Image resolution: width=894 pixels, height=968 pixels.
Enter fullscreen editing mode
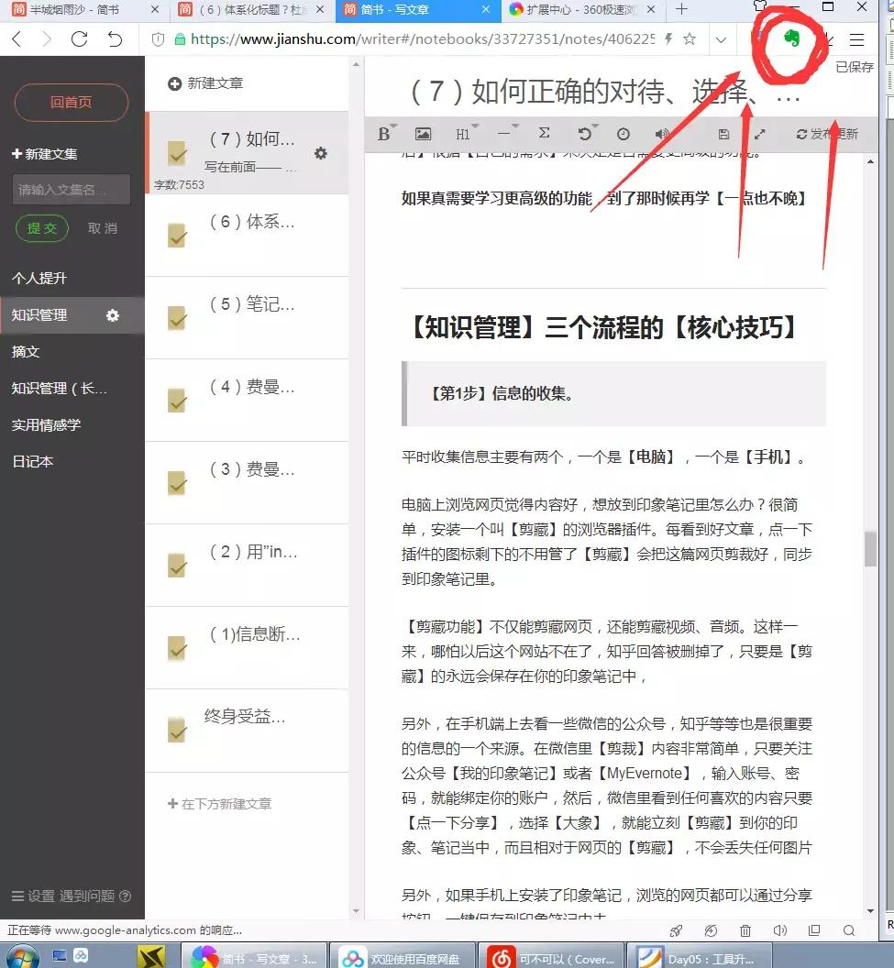(759, 134)
